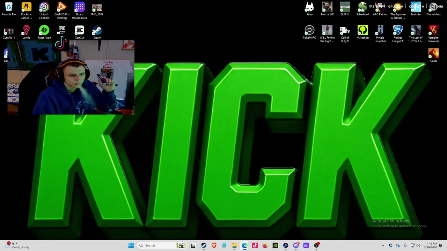Launch the Stray game shortcut
The image size is (447, 251).
click(309, 9)
